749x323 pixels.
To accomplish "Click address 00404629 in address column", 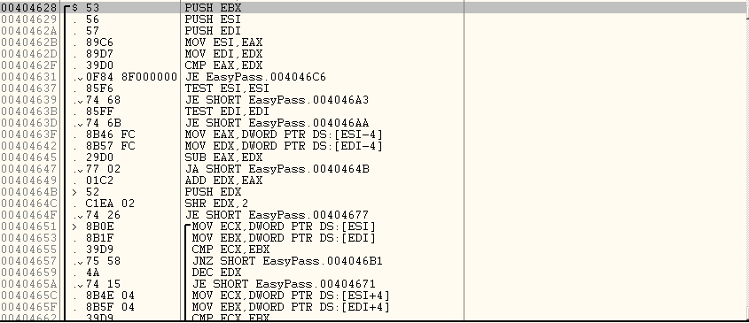I will (28, 19).
